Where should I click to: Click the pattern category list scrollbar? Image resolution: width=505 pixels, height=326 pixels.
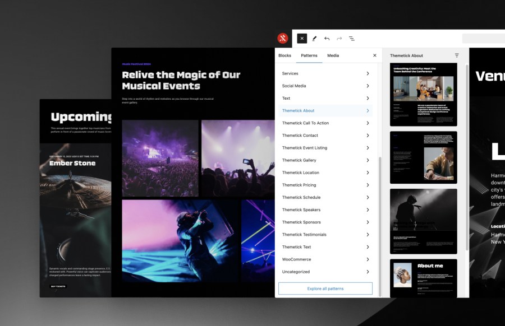click(x=380, y=224)
